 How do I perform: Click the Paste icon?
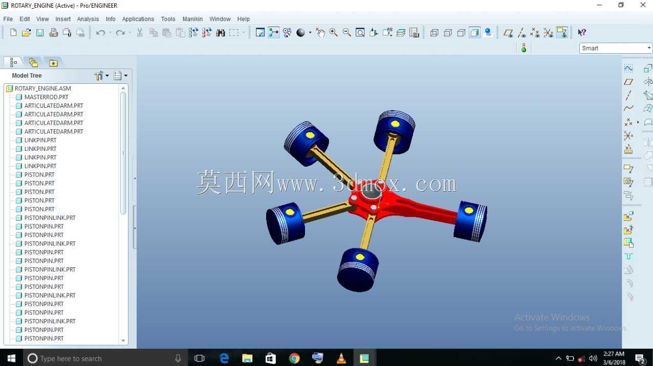pyautogui.click(x=167, y=33)
